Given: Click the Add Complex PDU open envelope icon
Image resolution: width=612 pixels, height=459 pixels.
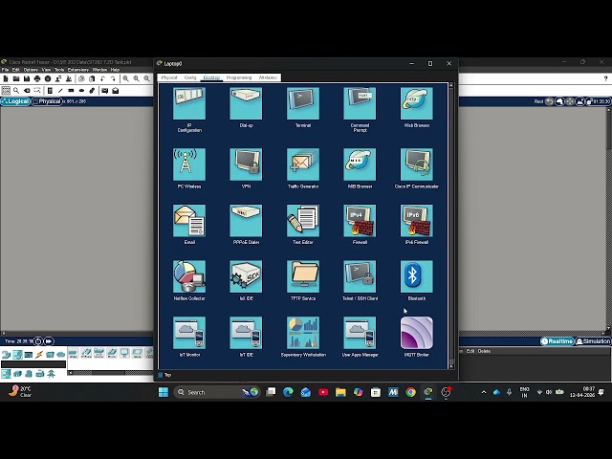Looking at the screenshot, I should [x=115, y=91].
